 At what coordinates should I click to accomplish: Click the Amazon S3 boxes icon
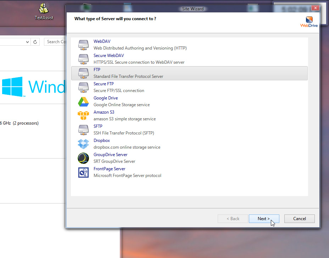(x=83, y=116)
